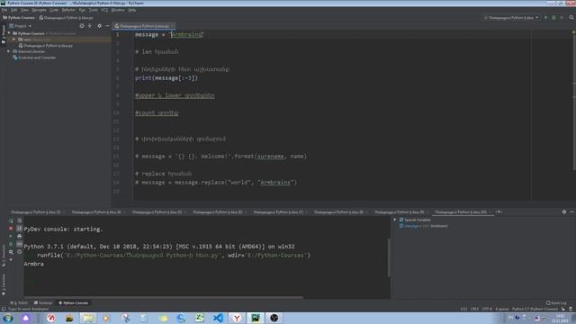
Task: Click the console history clock icon
Action: [20, 252]
